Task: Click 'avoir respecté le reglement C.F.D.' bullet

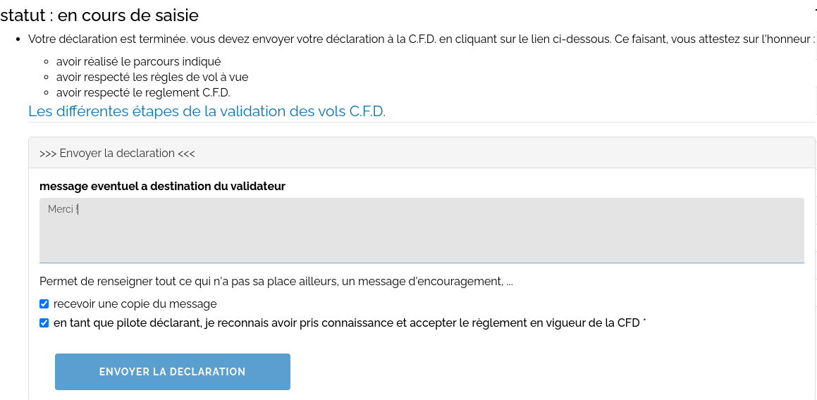Action: [143, 93]
